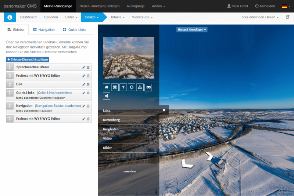The height and width of the screenshot is (196, 294).
Task: Open tour in new window icon
Action: click(288, 17)
